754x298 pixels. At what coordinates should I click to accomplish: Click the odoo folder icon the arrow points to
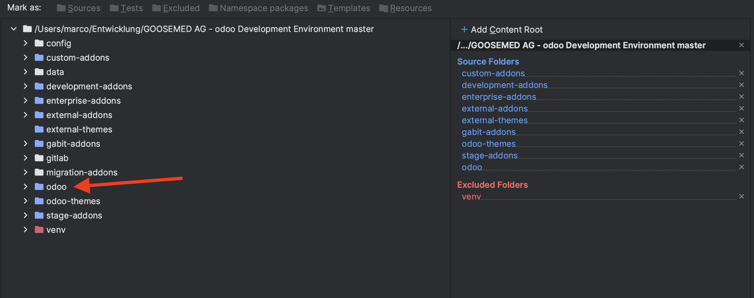38,186
